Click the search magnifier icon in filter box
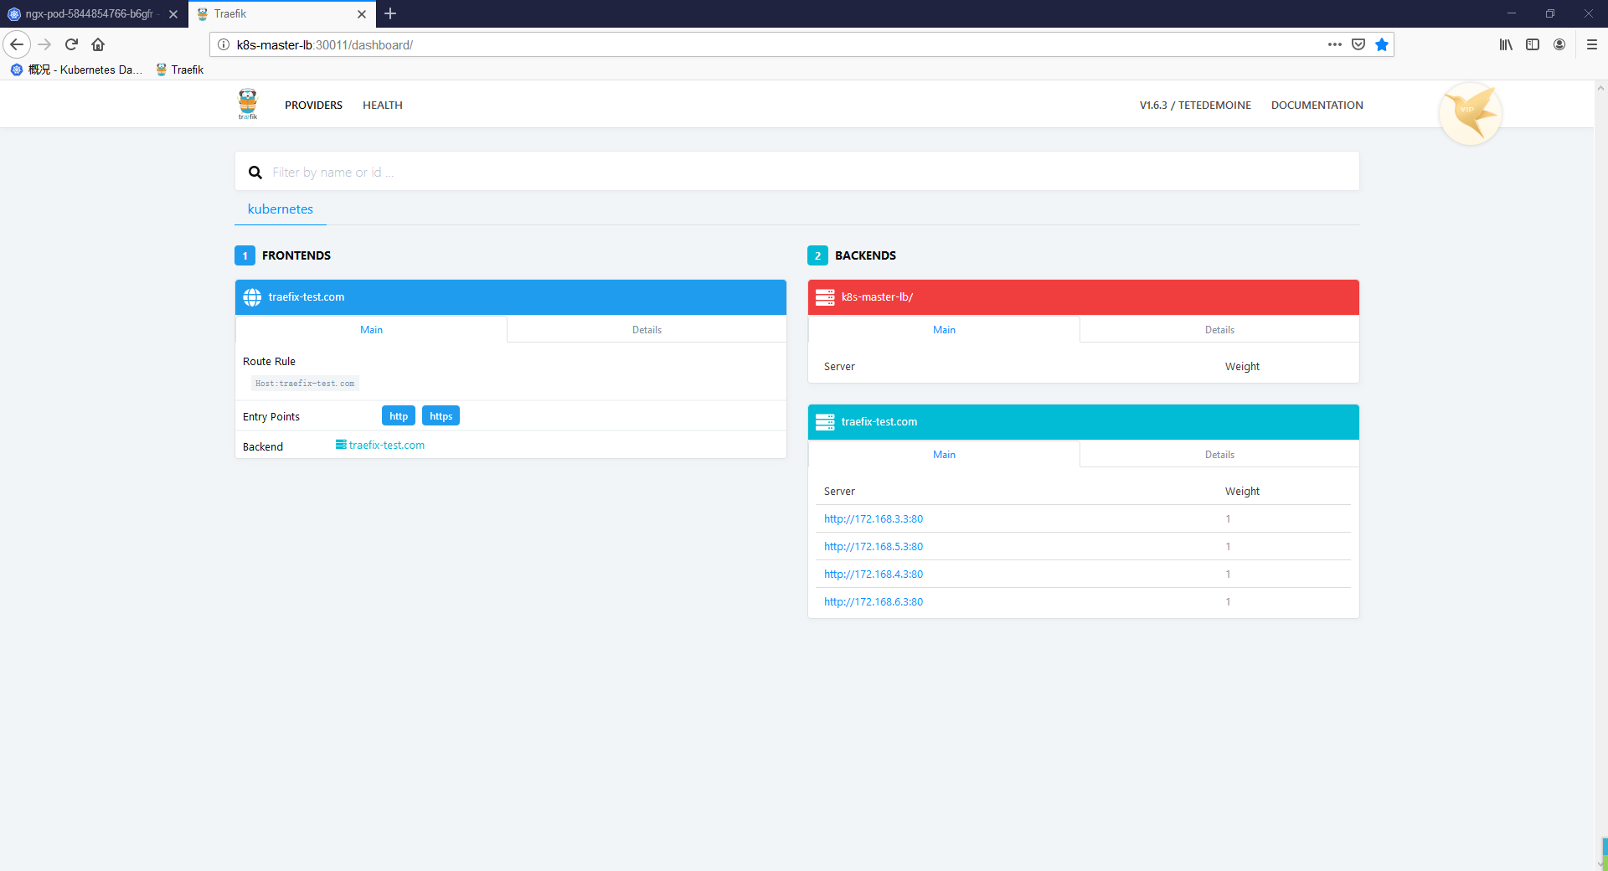 pyautogui.click(x=255, y=173)
